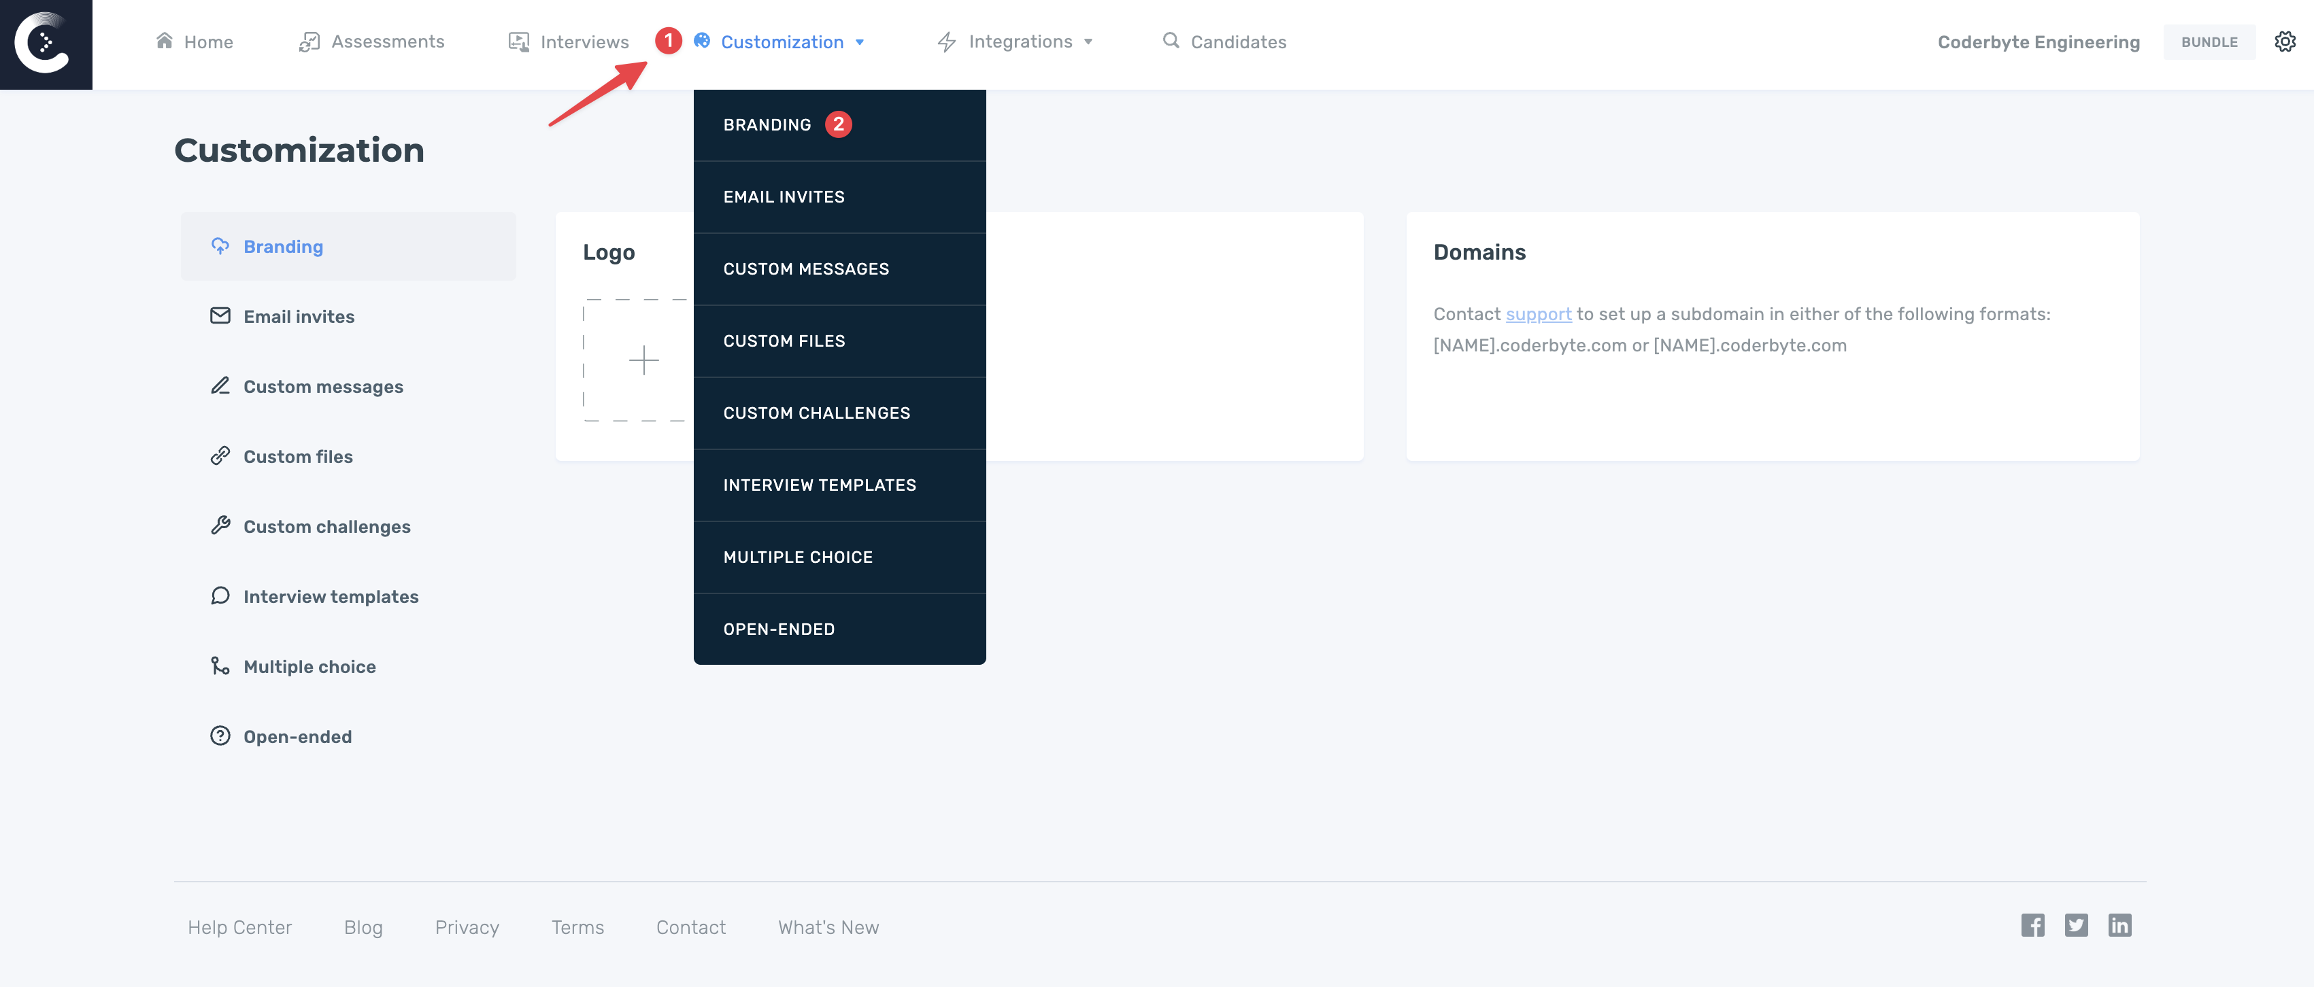The width and height of the screenshot is (2314, 987).
Task: Click the Multiple choice branch icon
Action: [x=220, y=665]
